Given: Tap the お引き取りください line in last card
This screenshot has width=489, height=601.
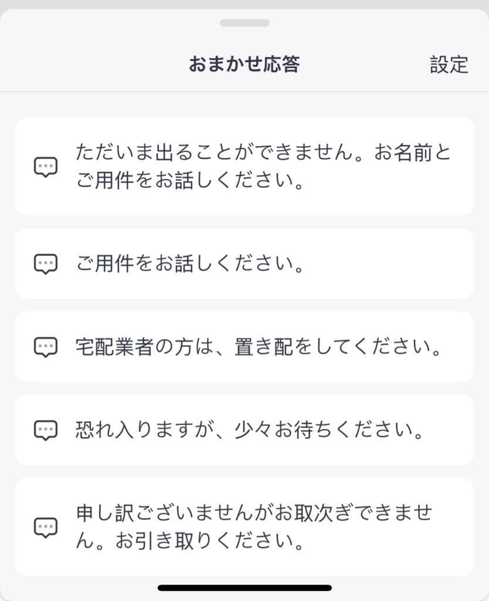Looking at the screenshot, I should tap(210, 541).
